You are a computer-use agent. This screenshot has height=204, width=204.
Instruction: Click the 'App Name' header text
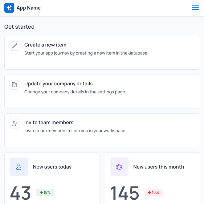[29, 8]
